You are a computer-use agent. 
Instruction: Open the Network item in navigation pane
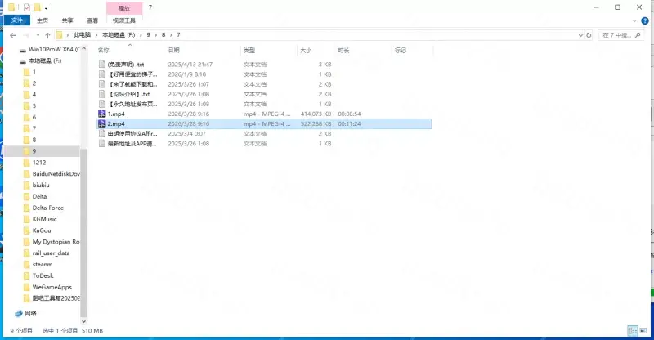(30, 313)
